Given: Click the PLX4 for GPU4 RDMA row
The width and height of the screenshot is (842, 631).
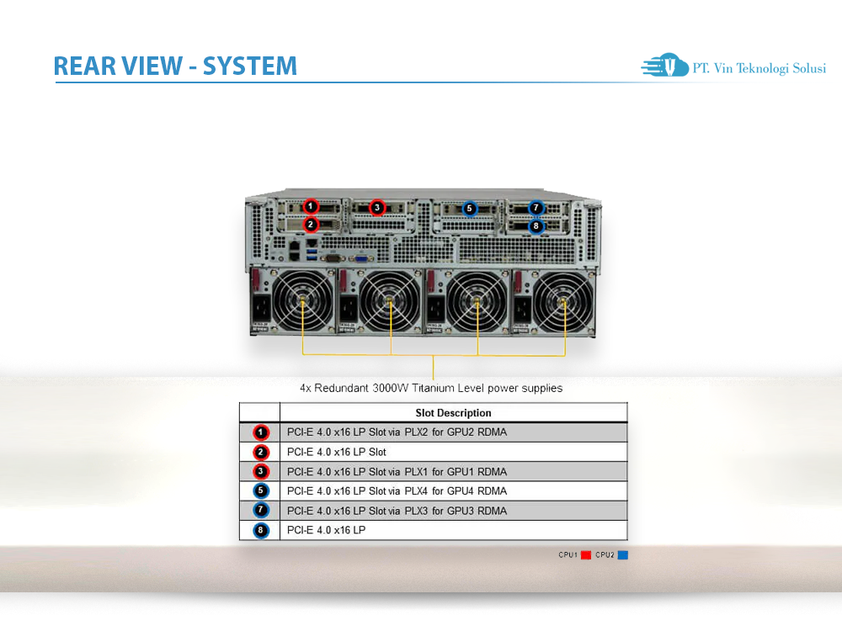Looking at the screenshot, I should point(432,490).
